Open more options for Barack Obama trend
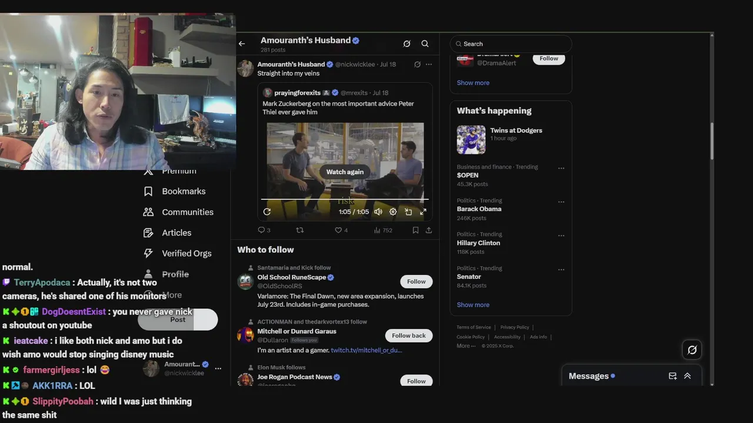This screenshot has width=753, height=423. click(561, 202)
